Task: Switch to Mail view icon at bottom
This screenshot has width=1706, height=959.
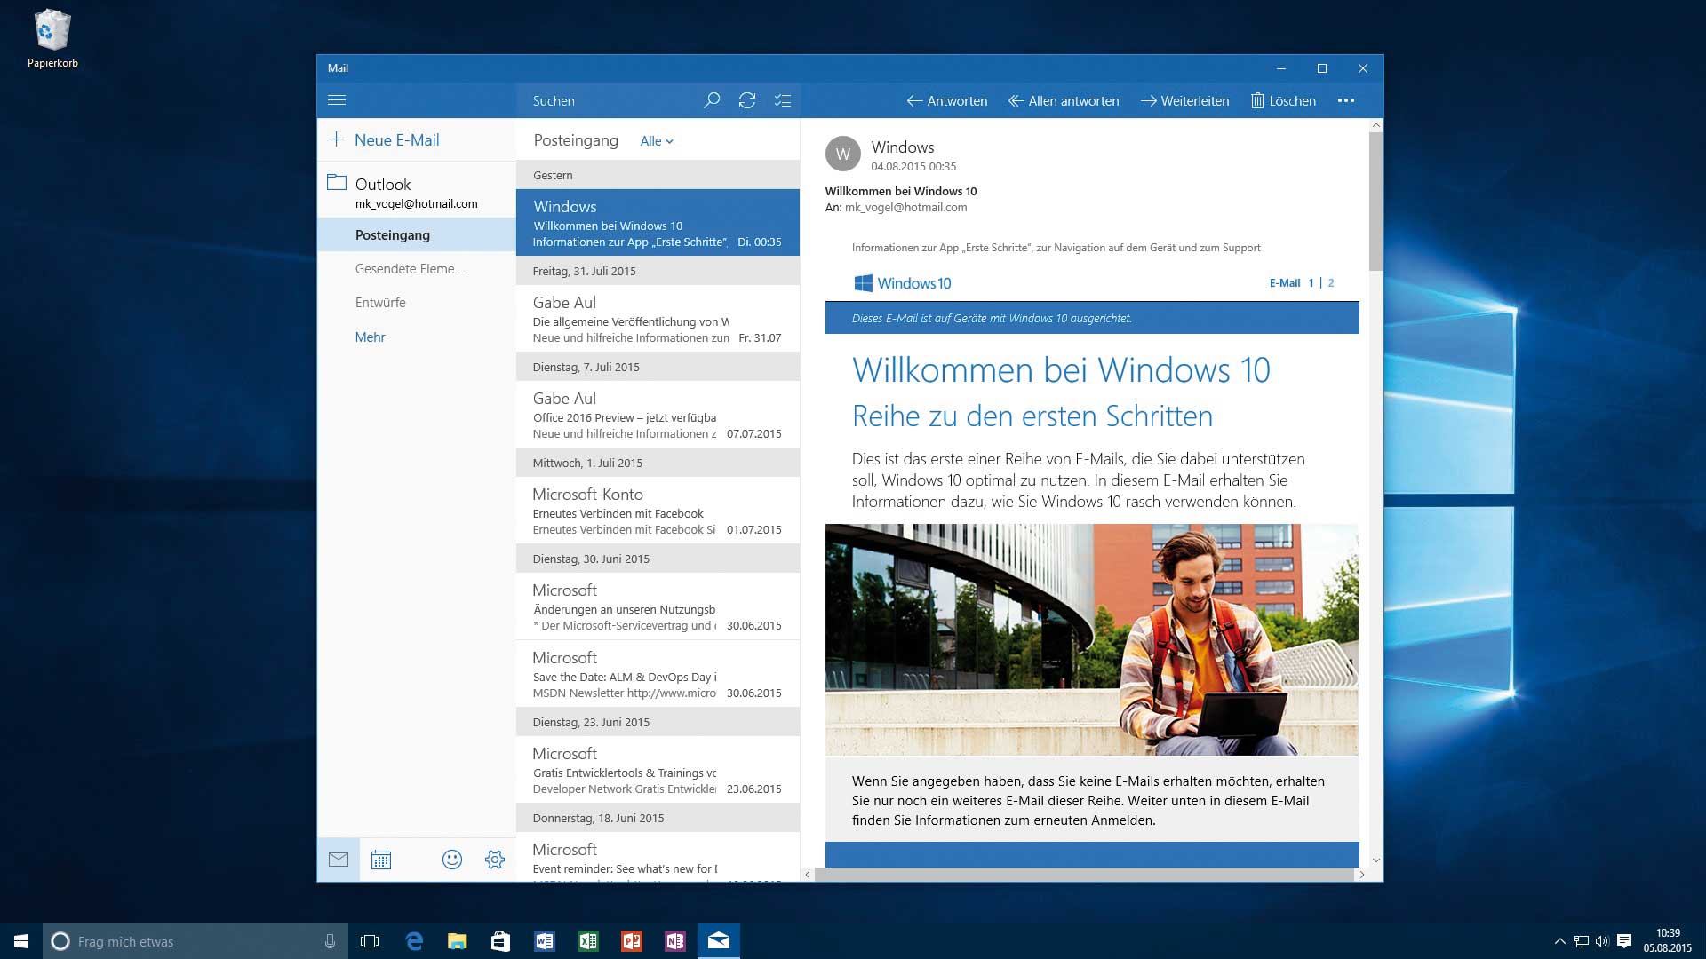Action: [x=339, y=860]
